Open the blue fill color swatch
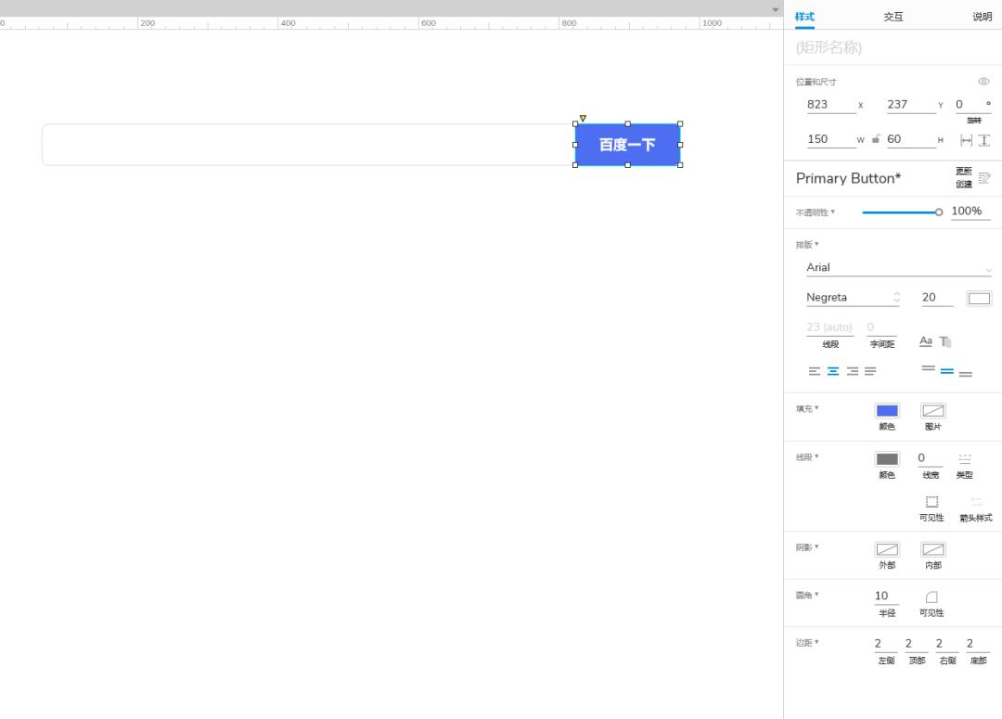The image size is (1002, 719). (887, 411)
